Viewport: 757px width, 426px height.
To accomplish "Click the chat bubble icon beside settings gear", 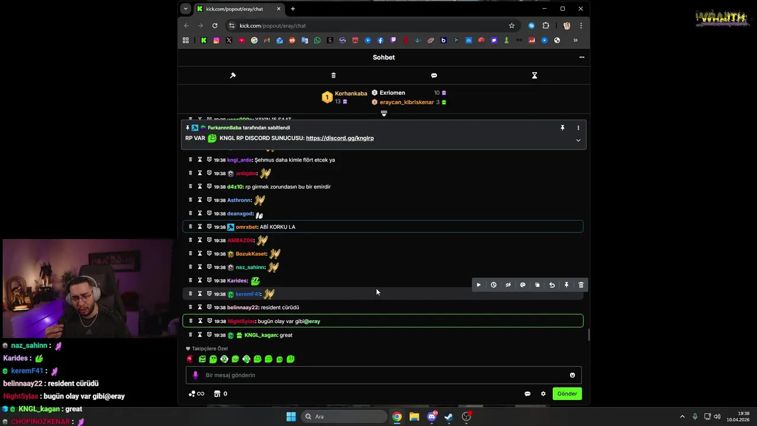I will click(528, 394).
